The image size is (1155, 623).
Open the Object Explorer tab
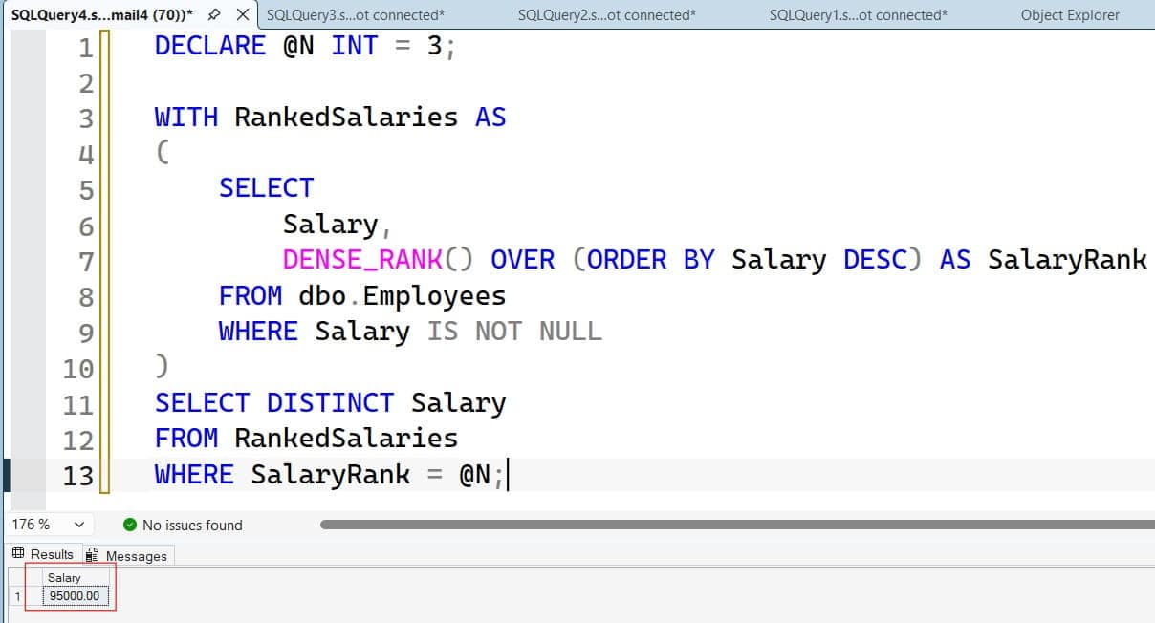click(1070, 15)
